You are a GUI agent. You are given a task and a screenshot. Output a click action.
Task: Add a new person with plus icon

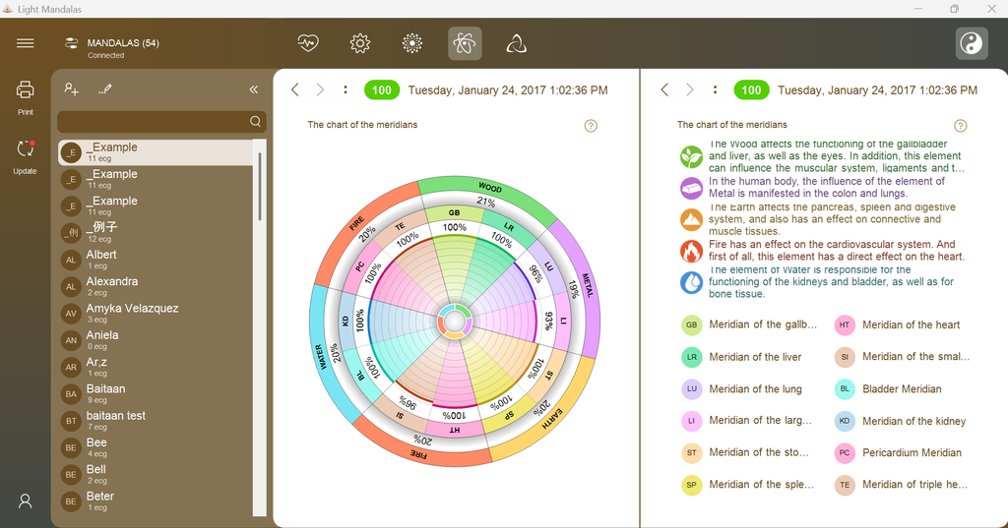[x=71, y=89]
